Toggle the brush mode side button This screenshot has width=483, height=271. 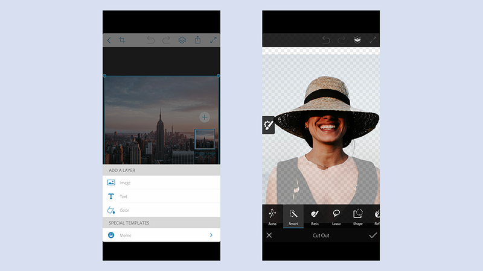pos(268,125)
